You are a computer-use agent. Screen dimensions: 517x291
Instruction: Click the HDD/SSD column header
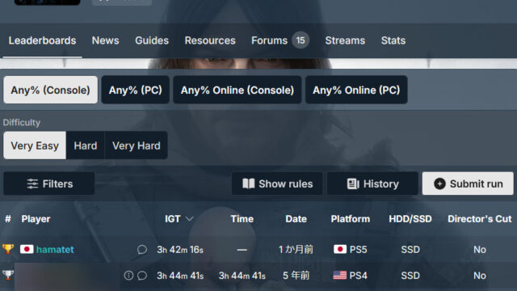tap(410, 219)
